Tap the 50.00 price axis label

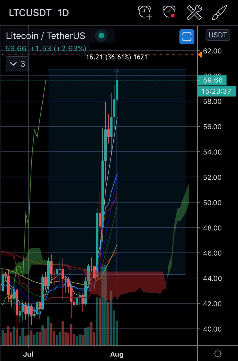click(x=212, y=202)
